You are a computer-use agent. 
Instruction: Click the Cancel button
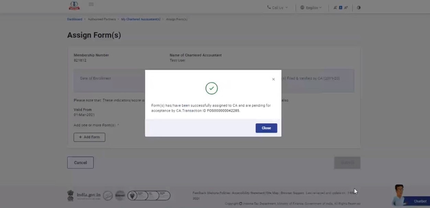tap(80, 163)
